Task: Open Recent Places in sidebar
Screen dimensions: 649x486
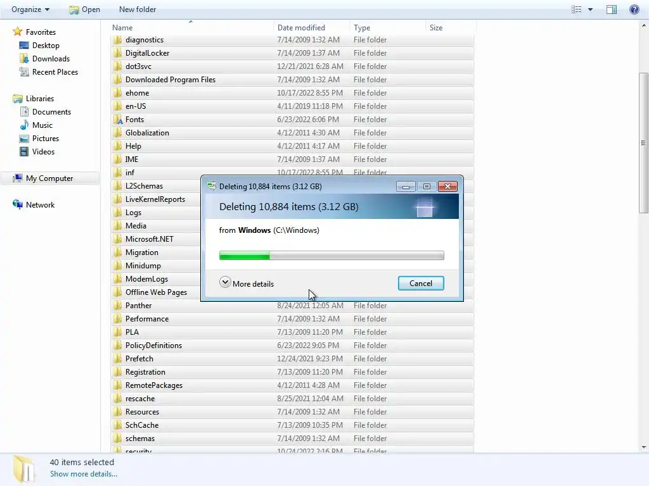Action: (x=55, y=72)
